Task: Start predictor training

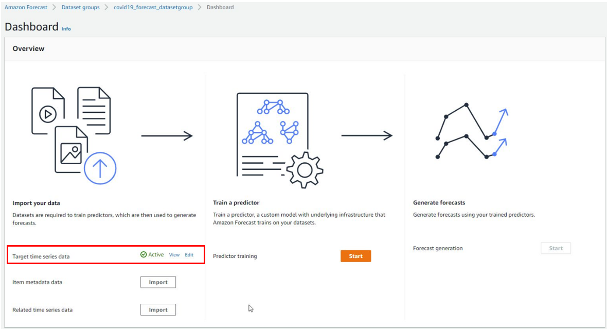Action: [x=356, y=256]
